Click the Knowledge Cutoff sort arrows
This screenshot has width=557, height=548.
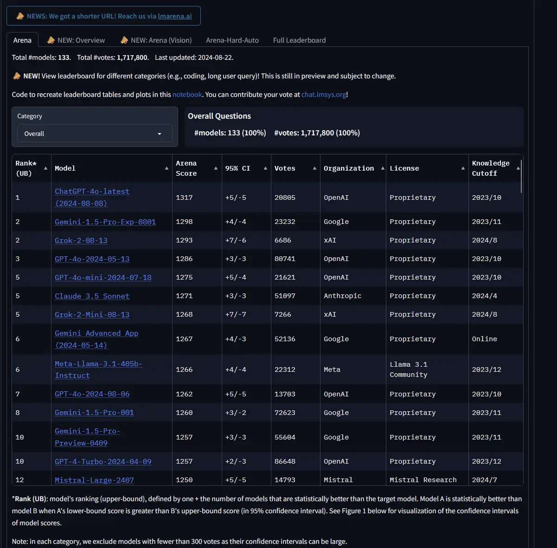coord(518,168)
